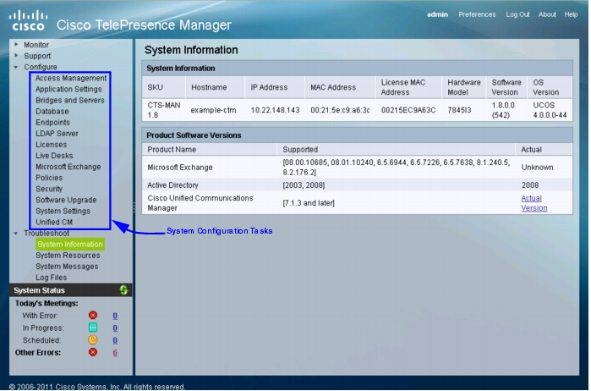Viewport: 591px width, 391px height.
Task: Open the Database configuration page
Action: (x=52, y=112)
